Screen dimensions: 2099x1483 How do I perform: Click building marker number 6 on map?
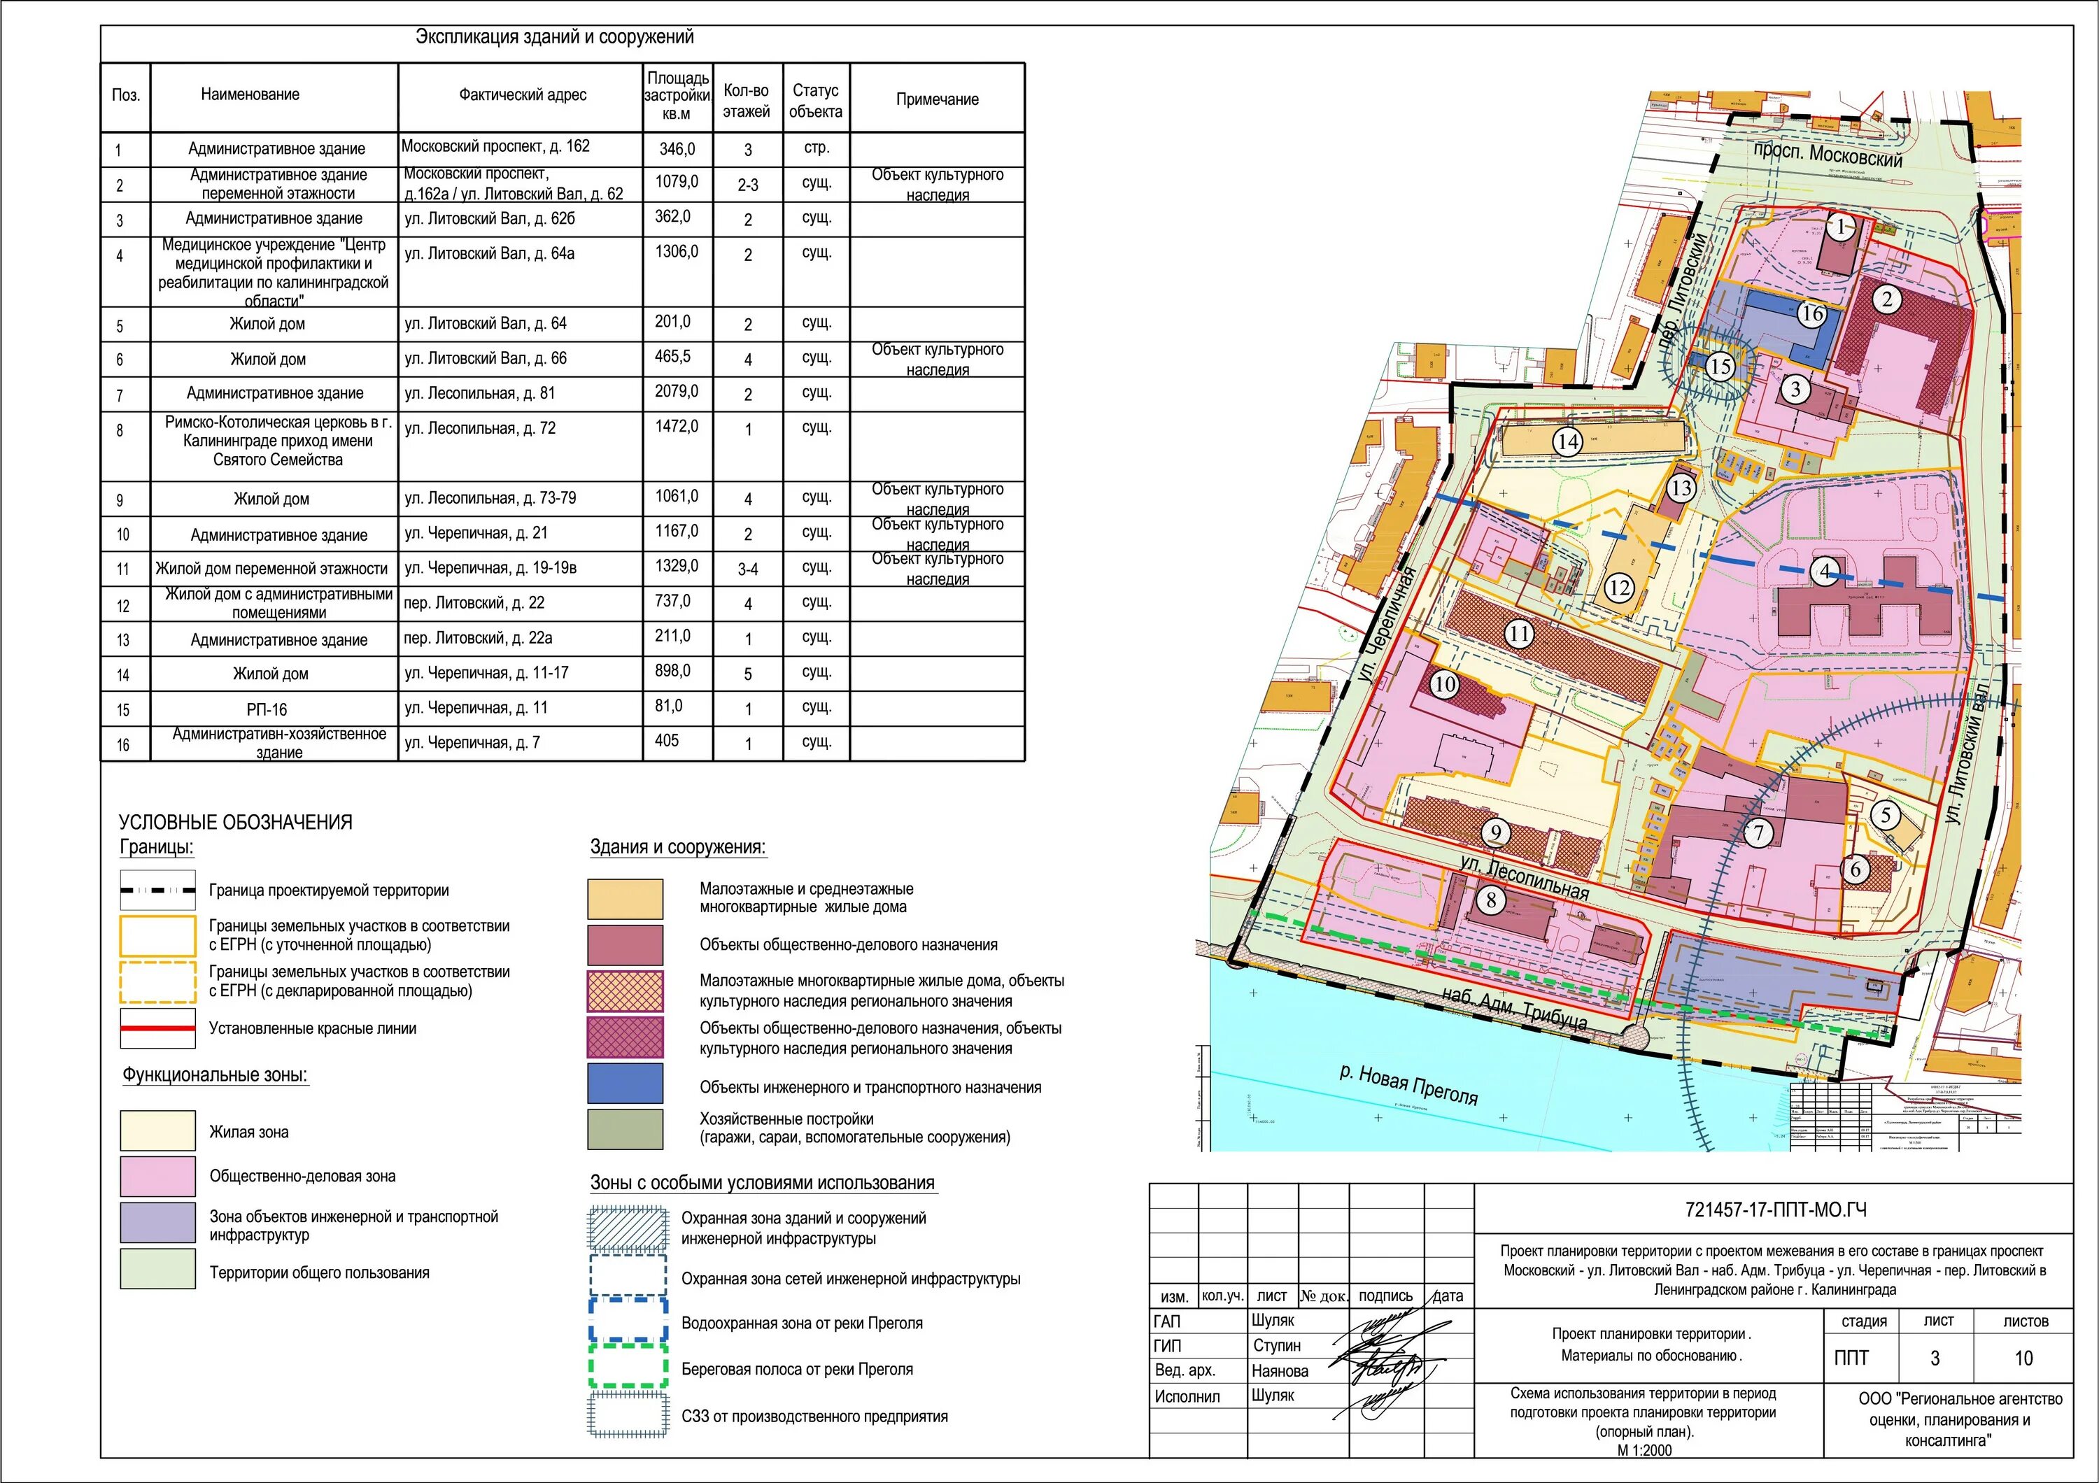pos(1855,869)
